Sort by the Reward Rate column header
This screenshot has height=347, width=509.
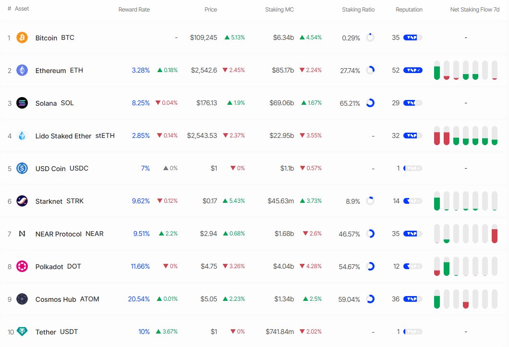pos(134,10)
